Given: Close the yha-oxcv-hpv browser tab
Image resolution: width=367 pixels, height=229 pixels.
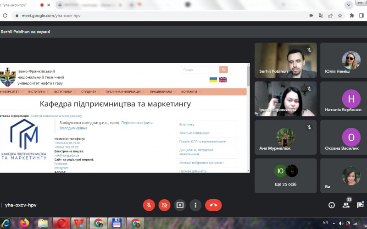Looking at the screenshot, I should point(49,5).
